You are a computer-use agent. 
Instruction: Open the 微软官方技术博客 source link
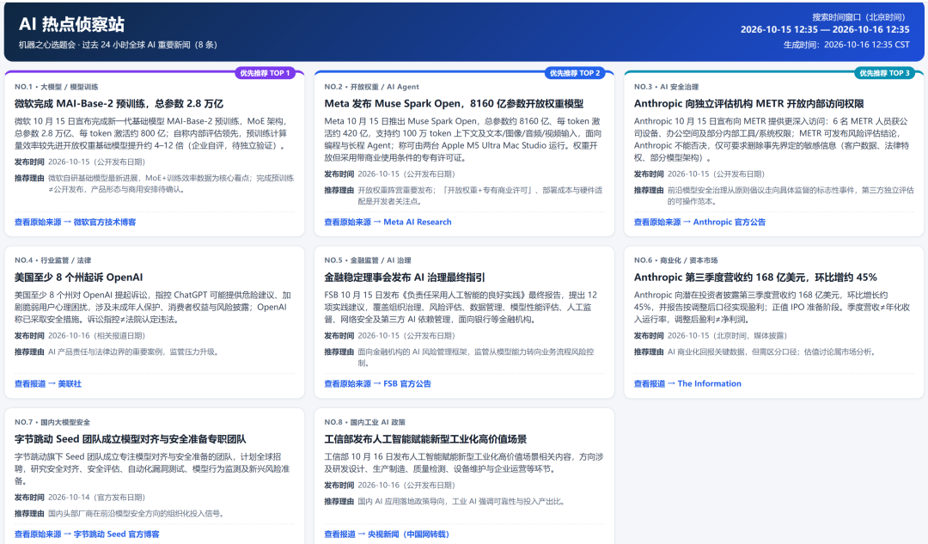point(75,222)
